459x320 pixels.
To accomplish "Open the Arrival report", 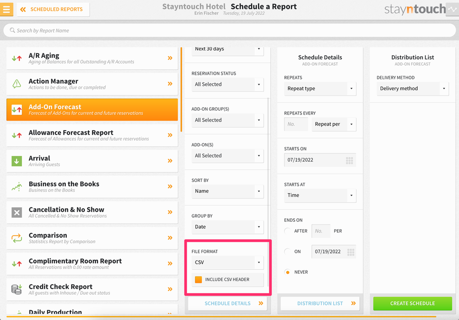I will (92, 161).
